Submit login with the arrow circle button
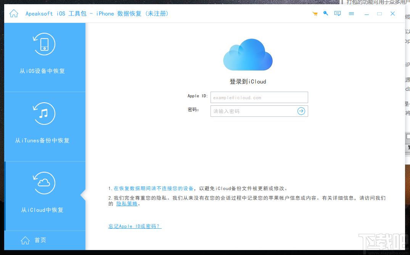The height and width of the screenshot is (255, 410). [301, 111]
